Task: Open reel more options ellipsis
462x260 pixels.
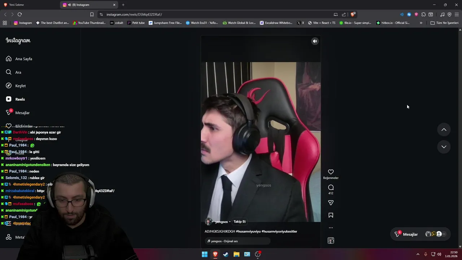Action: [331, 228]
